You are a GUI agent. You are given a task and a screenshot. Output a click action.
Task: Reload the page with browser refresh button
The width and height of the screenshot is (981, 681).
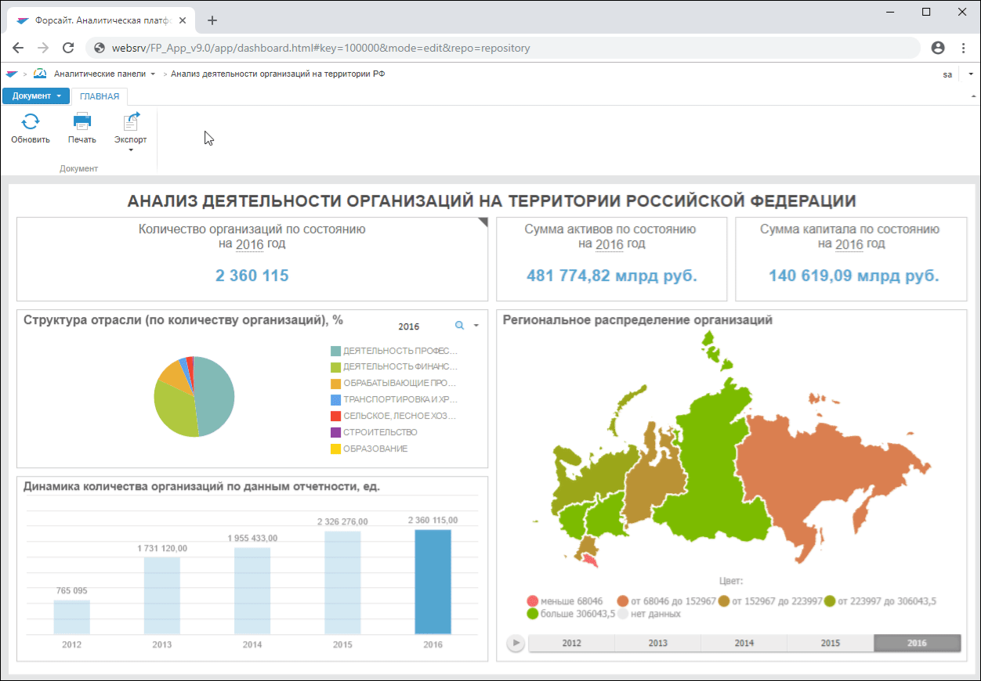68,48
